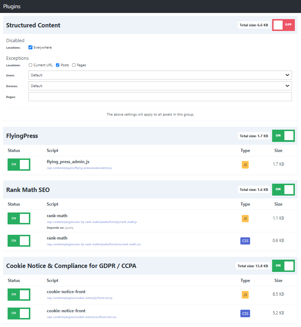Open the cookie-notice front.min.css path link
This screenshot has height=327, width=301.
pos(82,317)
